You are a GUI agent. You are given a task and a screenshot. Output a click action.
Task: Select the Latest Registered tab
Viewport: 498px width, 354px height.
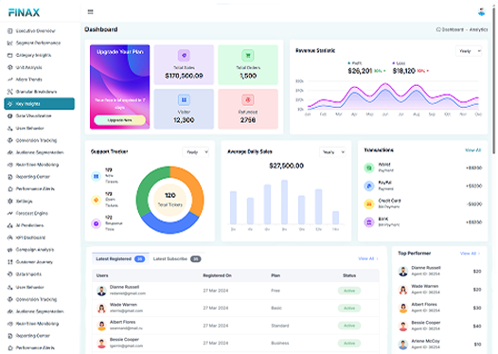point(120,259)
